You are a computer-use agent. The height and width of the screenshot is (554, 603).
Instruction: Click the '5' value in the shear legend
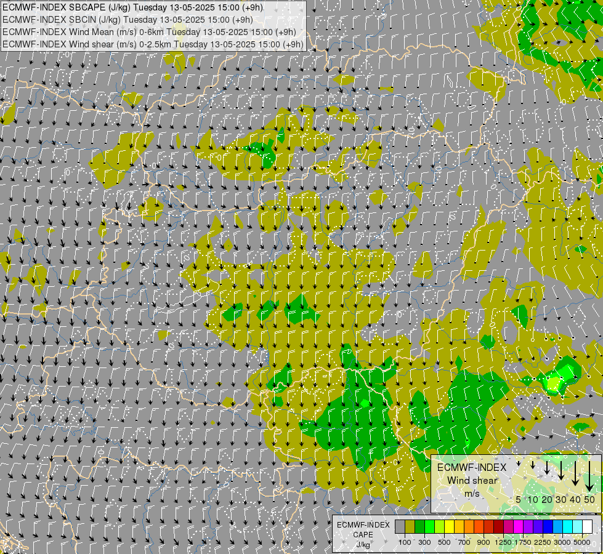pos(519,499)
